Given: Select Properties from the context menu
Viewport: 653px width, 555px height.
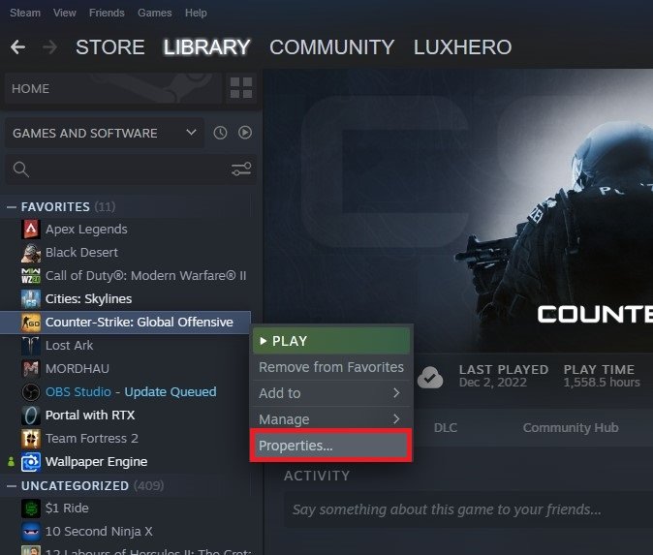Looking at the screenshot, I should point(331,446).
